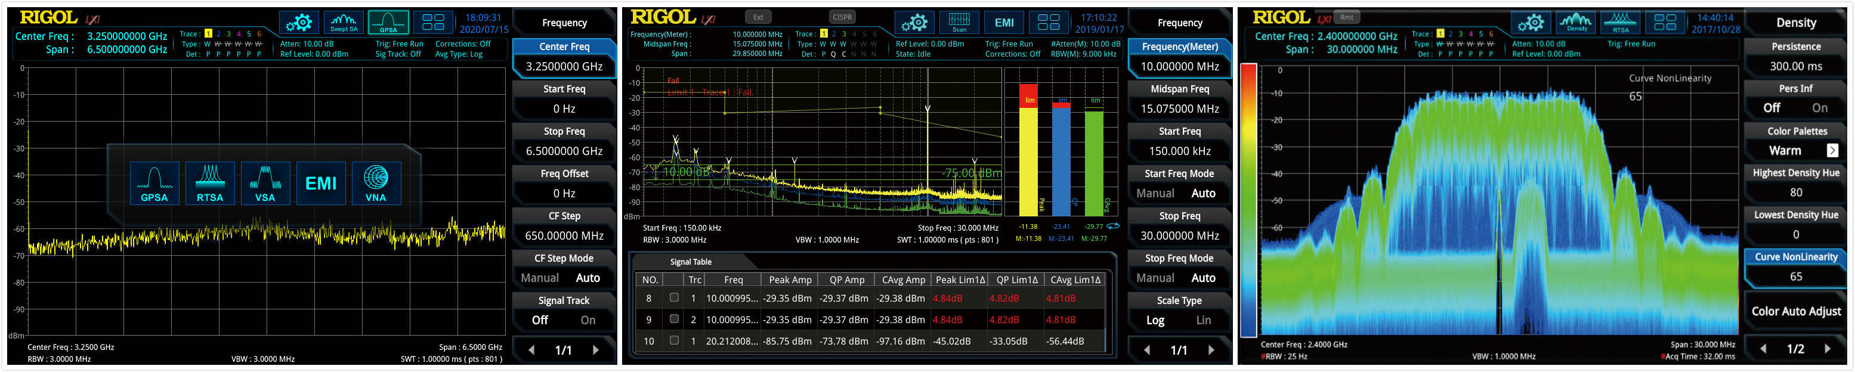
Task: Click the warm color density scale bar
Action: (1248, 200)
